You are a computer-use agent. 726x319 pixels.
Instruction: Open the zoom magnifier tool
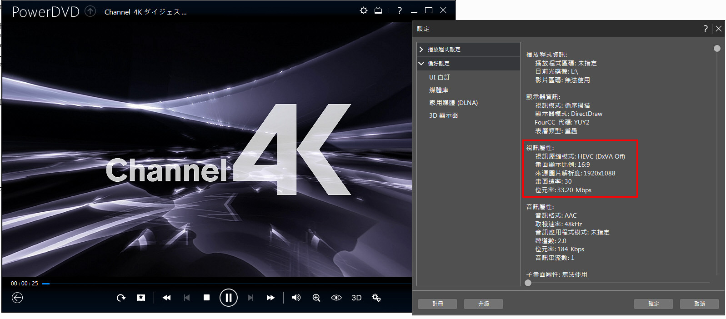[316, 298]
